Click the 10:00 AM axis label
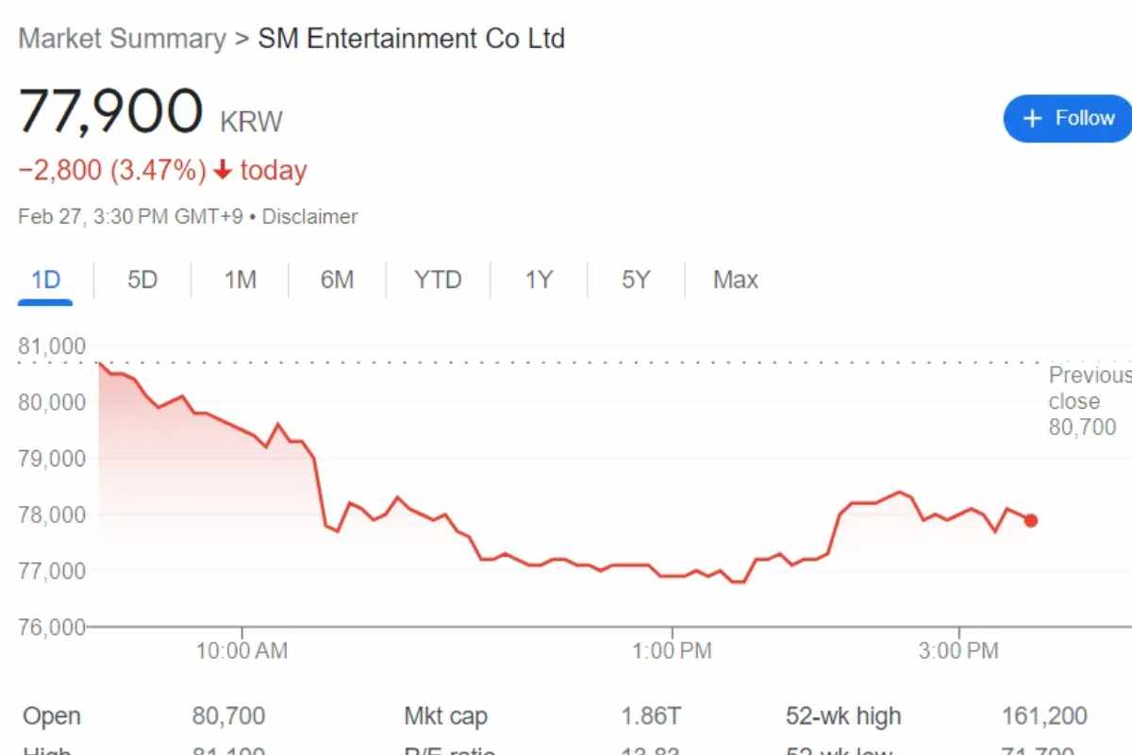The width and height of the screenshot is (1132, 755). pos(242,651)
